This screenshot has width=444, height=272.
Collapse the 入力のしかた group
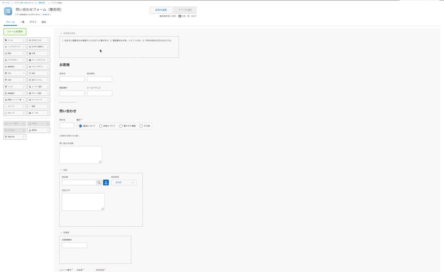61,33
